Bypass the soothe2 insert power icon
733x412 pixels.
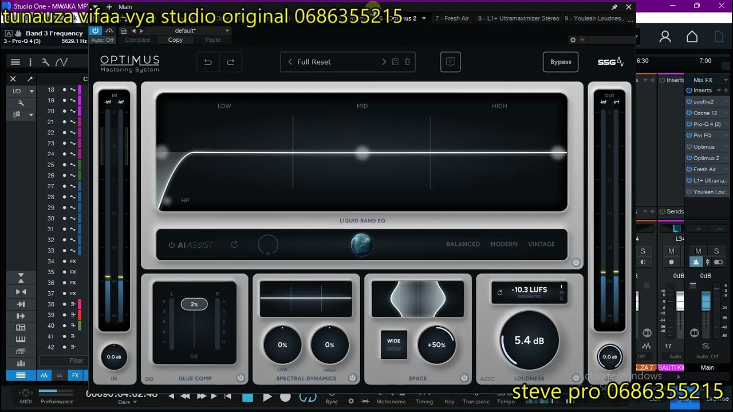click(x=689, y=101)
